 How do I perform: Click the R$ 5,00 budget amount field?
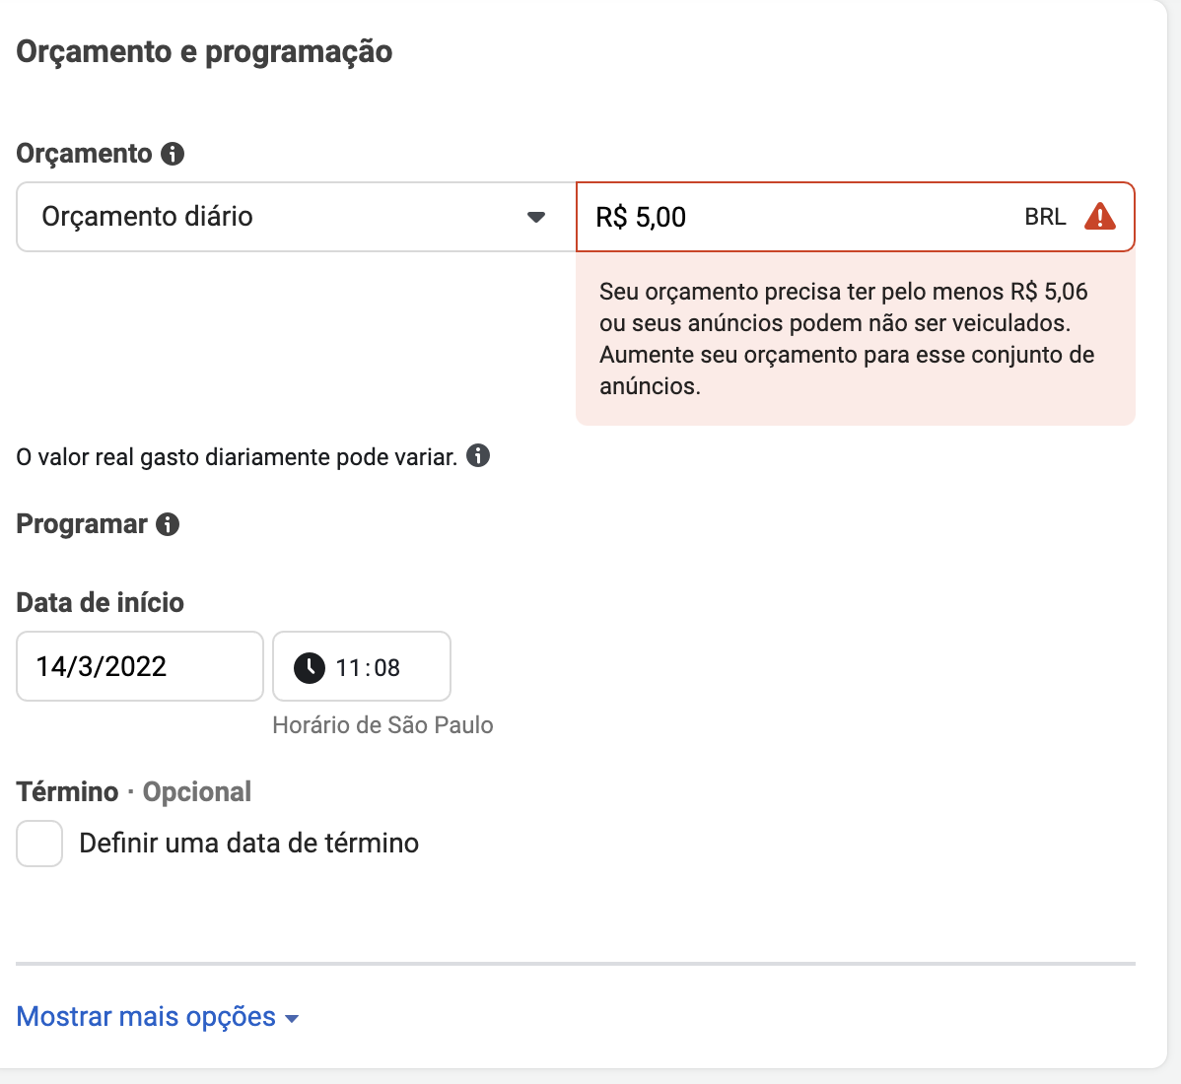(x=855, y=217)
